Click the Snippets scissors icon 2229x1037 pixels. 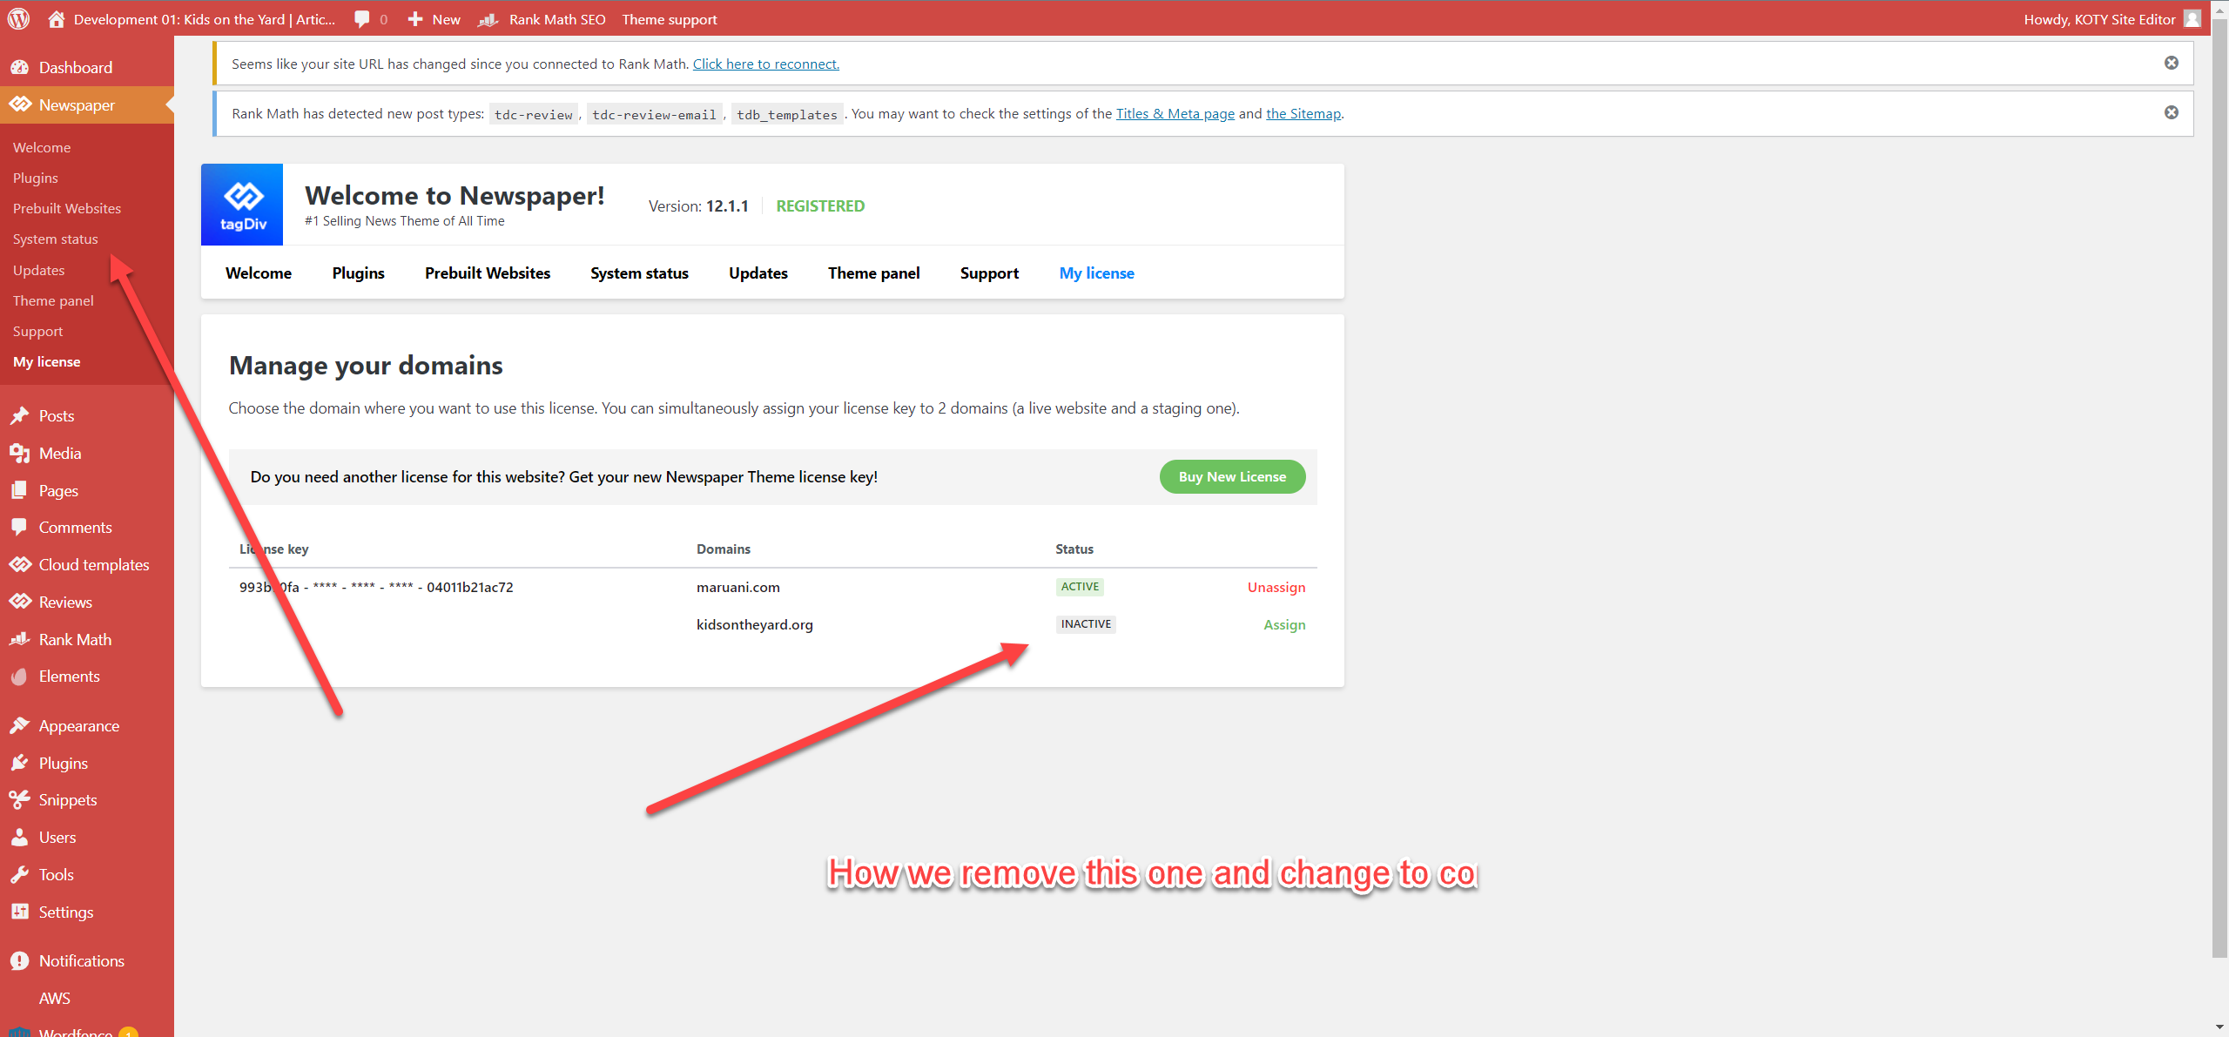tap(20, 799)
